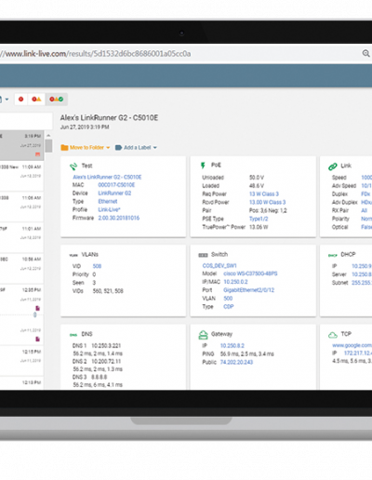This screenshot has width=372, height=480.
Task: Click the Test card green arrows icon
Action: click(x=73, y=167)
